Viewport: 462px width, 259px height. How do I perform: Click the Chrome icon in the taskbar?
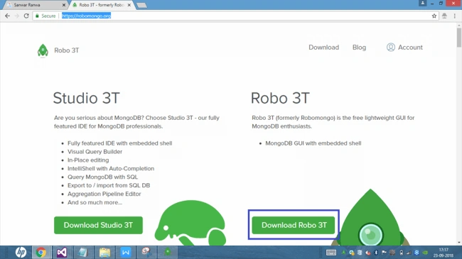tap(41, 252)
